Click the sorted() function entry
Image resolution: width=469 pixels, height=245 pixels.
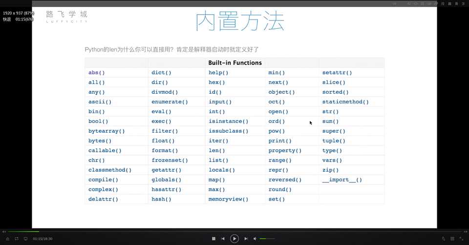335,92
